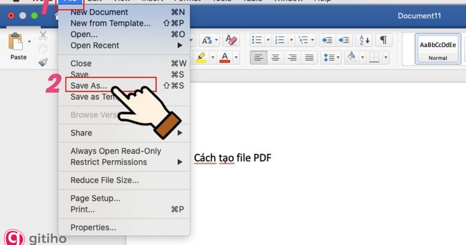Apply numbered list formatting
The image size is (466, 245).
click(279, 39)
